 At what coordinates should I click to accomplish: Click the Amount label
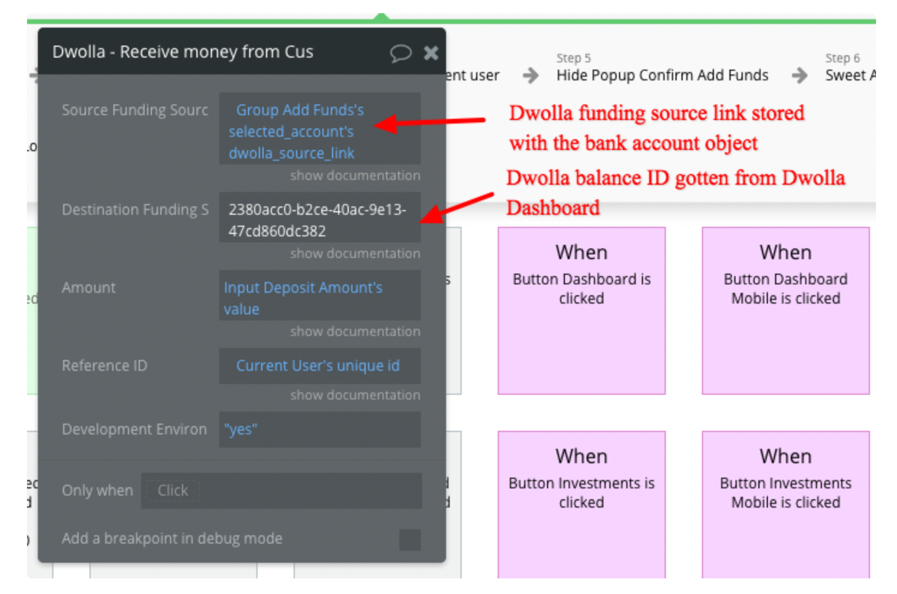coord(89,288)
